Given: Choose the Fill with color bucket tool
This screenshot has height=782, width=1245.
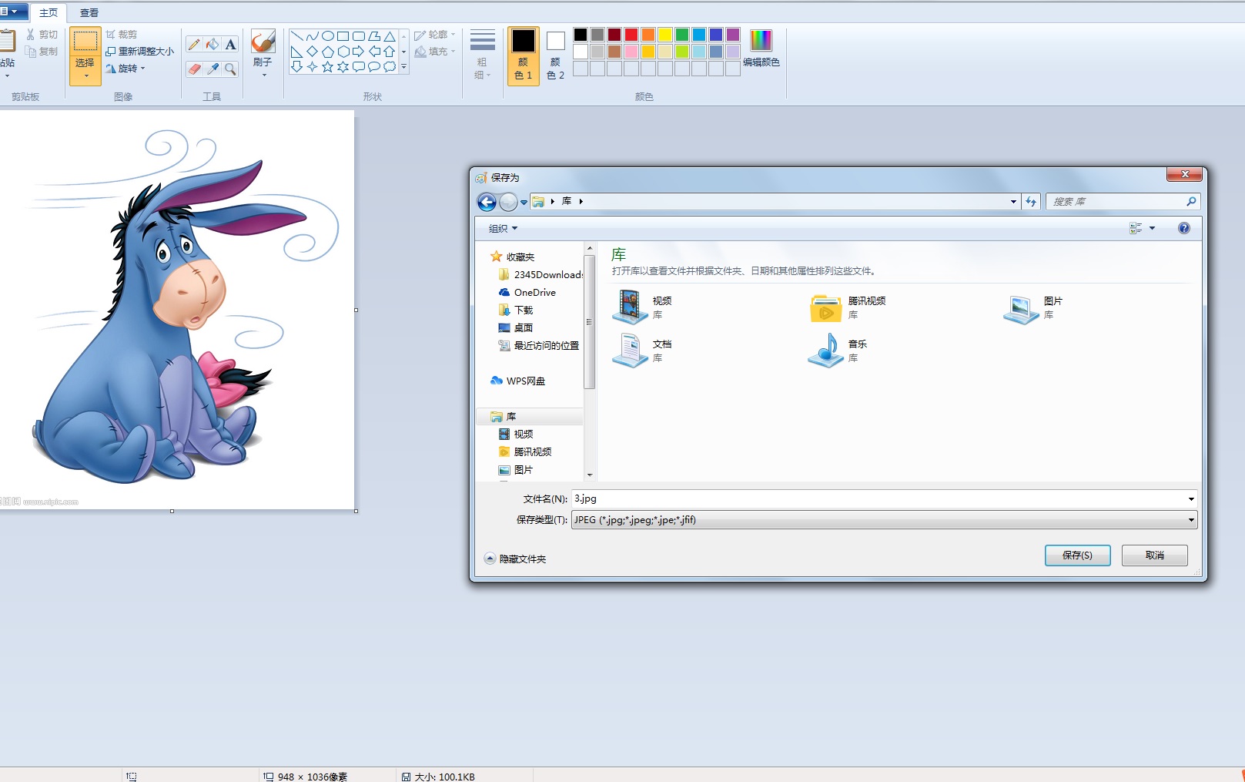Looking at the screenshot, I should 213,45.
